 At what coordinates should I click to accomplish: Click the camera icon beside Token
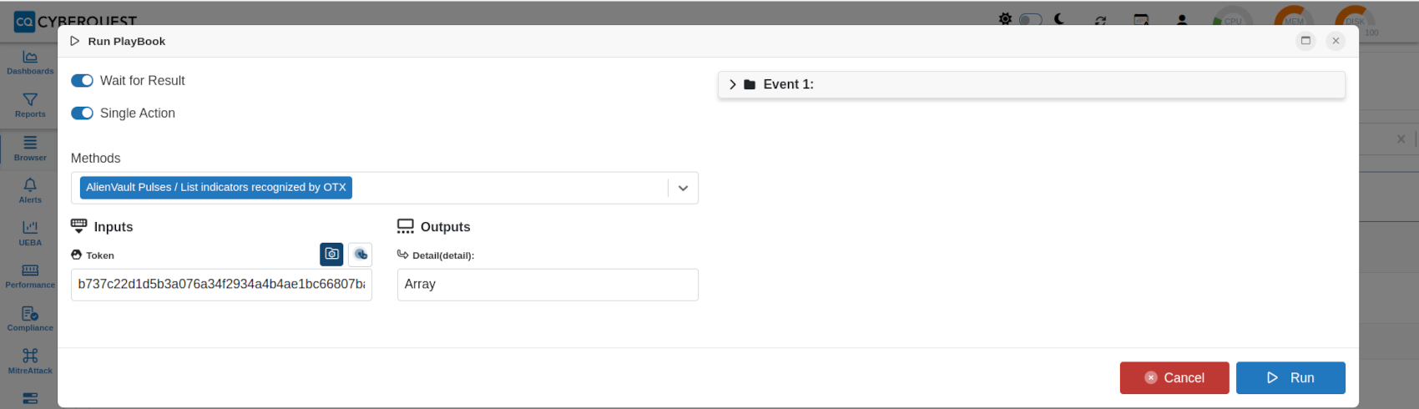point(331,254)
